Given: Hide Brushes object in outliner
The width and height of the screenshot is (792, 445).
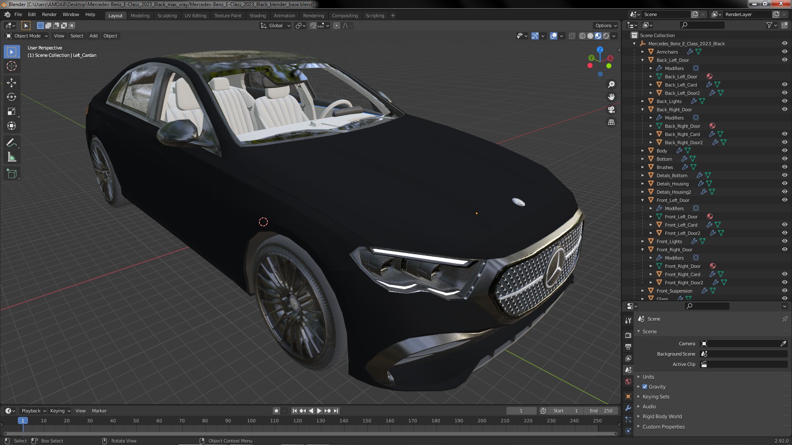Looking at the screenshot, I should tap(785, 167).
